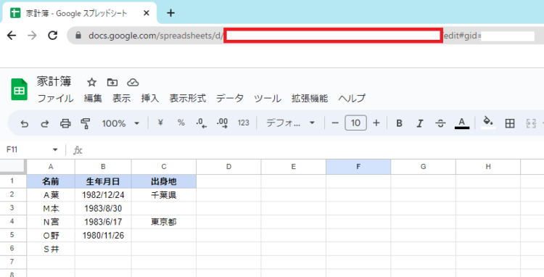Viewport: 544px width, 277px height.
Task: Click the 生年月日 header cell
Action: coord(103,181)
